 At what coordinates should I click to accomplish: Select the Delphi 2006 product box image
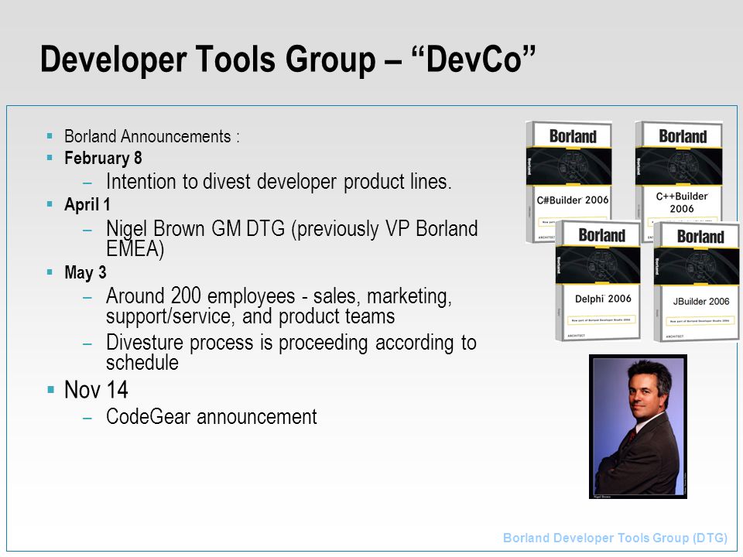pyautogui.click(x=598, y=280)
